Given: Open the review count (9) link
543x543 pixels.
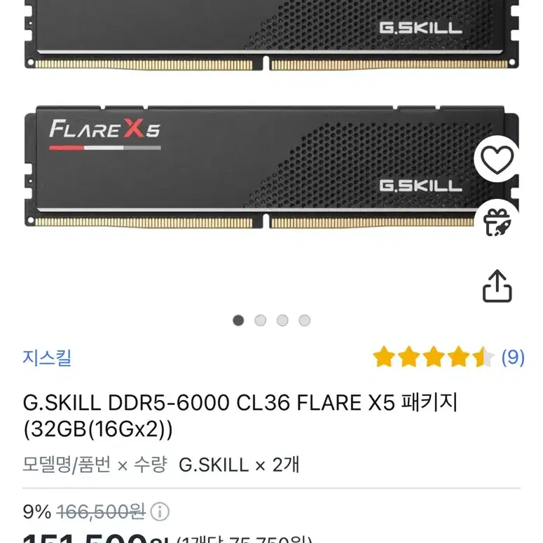Looking at the screenshot, I should (513, 357).
